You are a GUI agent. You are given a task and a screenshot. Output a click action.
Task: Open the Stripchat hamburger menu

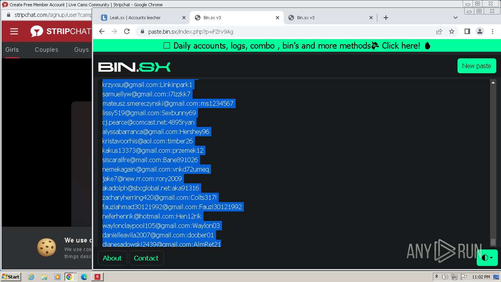coord(14,31)
